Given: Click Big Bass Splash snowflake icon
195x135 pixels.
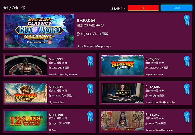Looking at the screenshot, I should 90,90.
